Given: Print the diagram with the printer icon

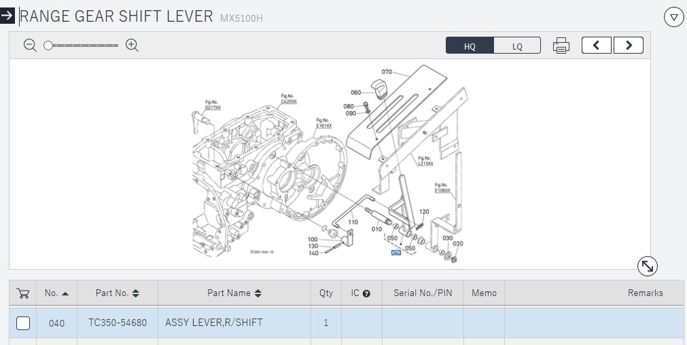Looking at the screenshot, I should pos(561,46).
